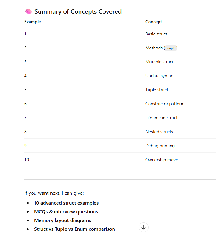Image resolution: width=216 pixels, height=236 pixels.
Task: Click the example number 10 cell
Action: pyautogui.click(x=27, y=160)
